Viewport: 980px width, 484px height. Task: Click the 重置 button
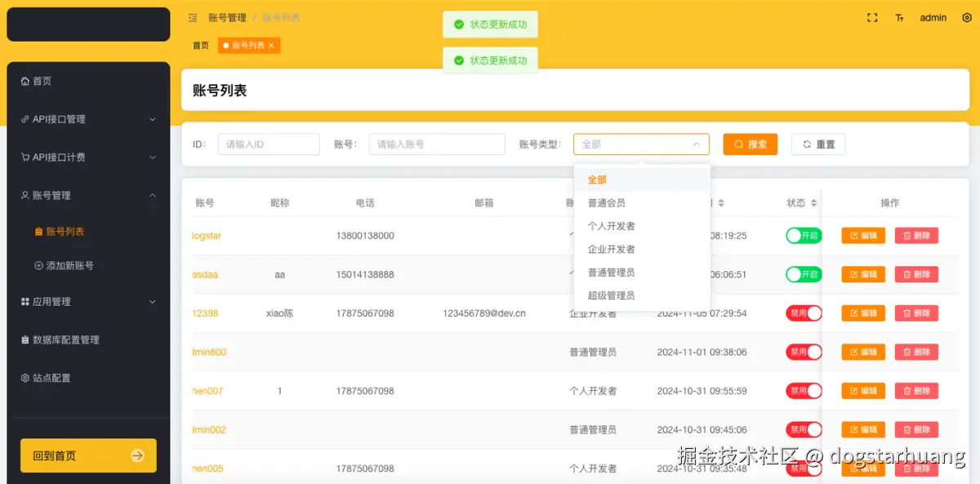pyautogui.click(x=818, y=144)
